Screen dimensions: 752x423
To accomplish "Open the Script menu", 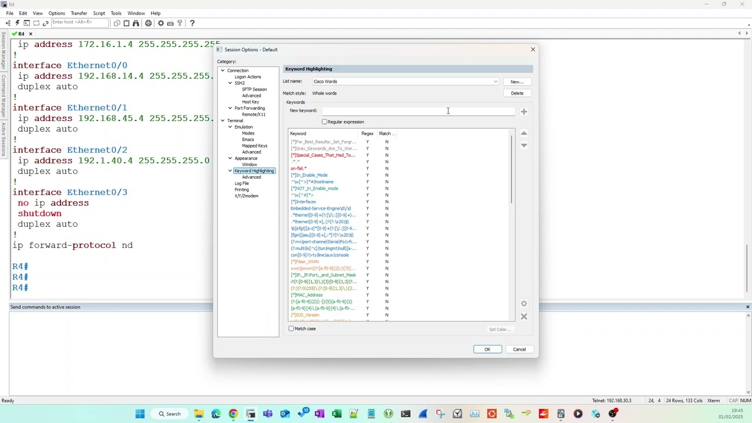I will (99, 13).
